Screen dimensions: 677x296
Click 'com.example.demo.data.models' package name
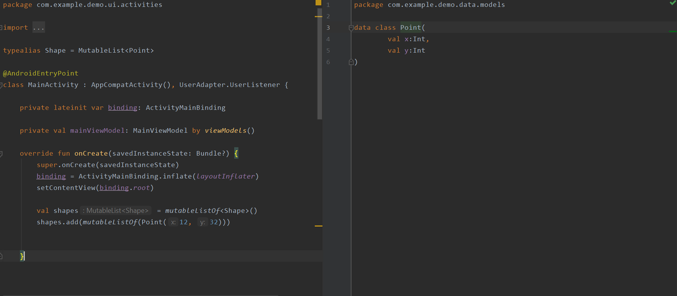(x=446, y=5)
